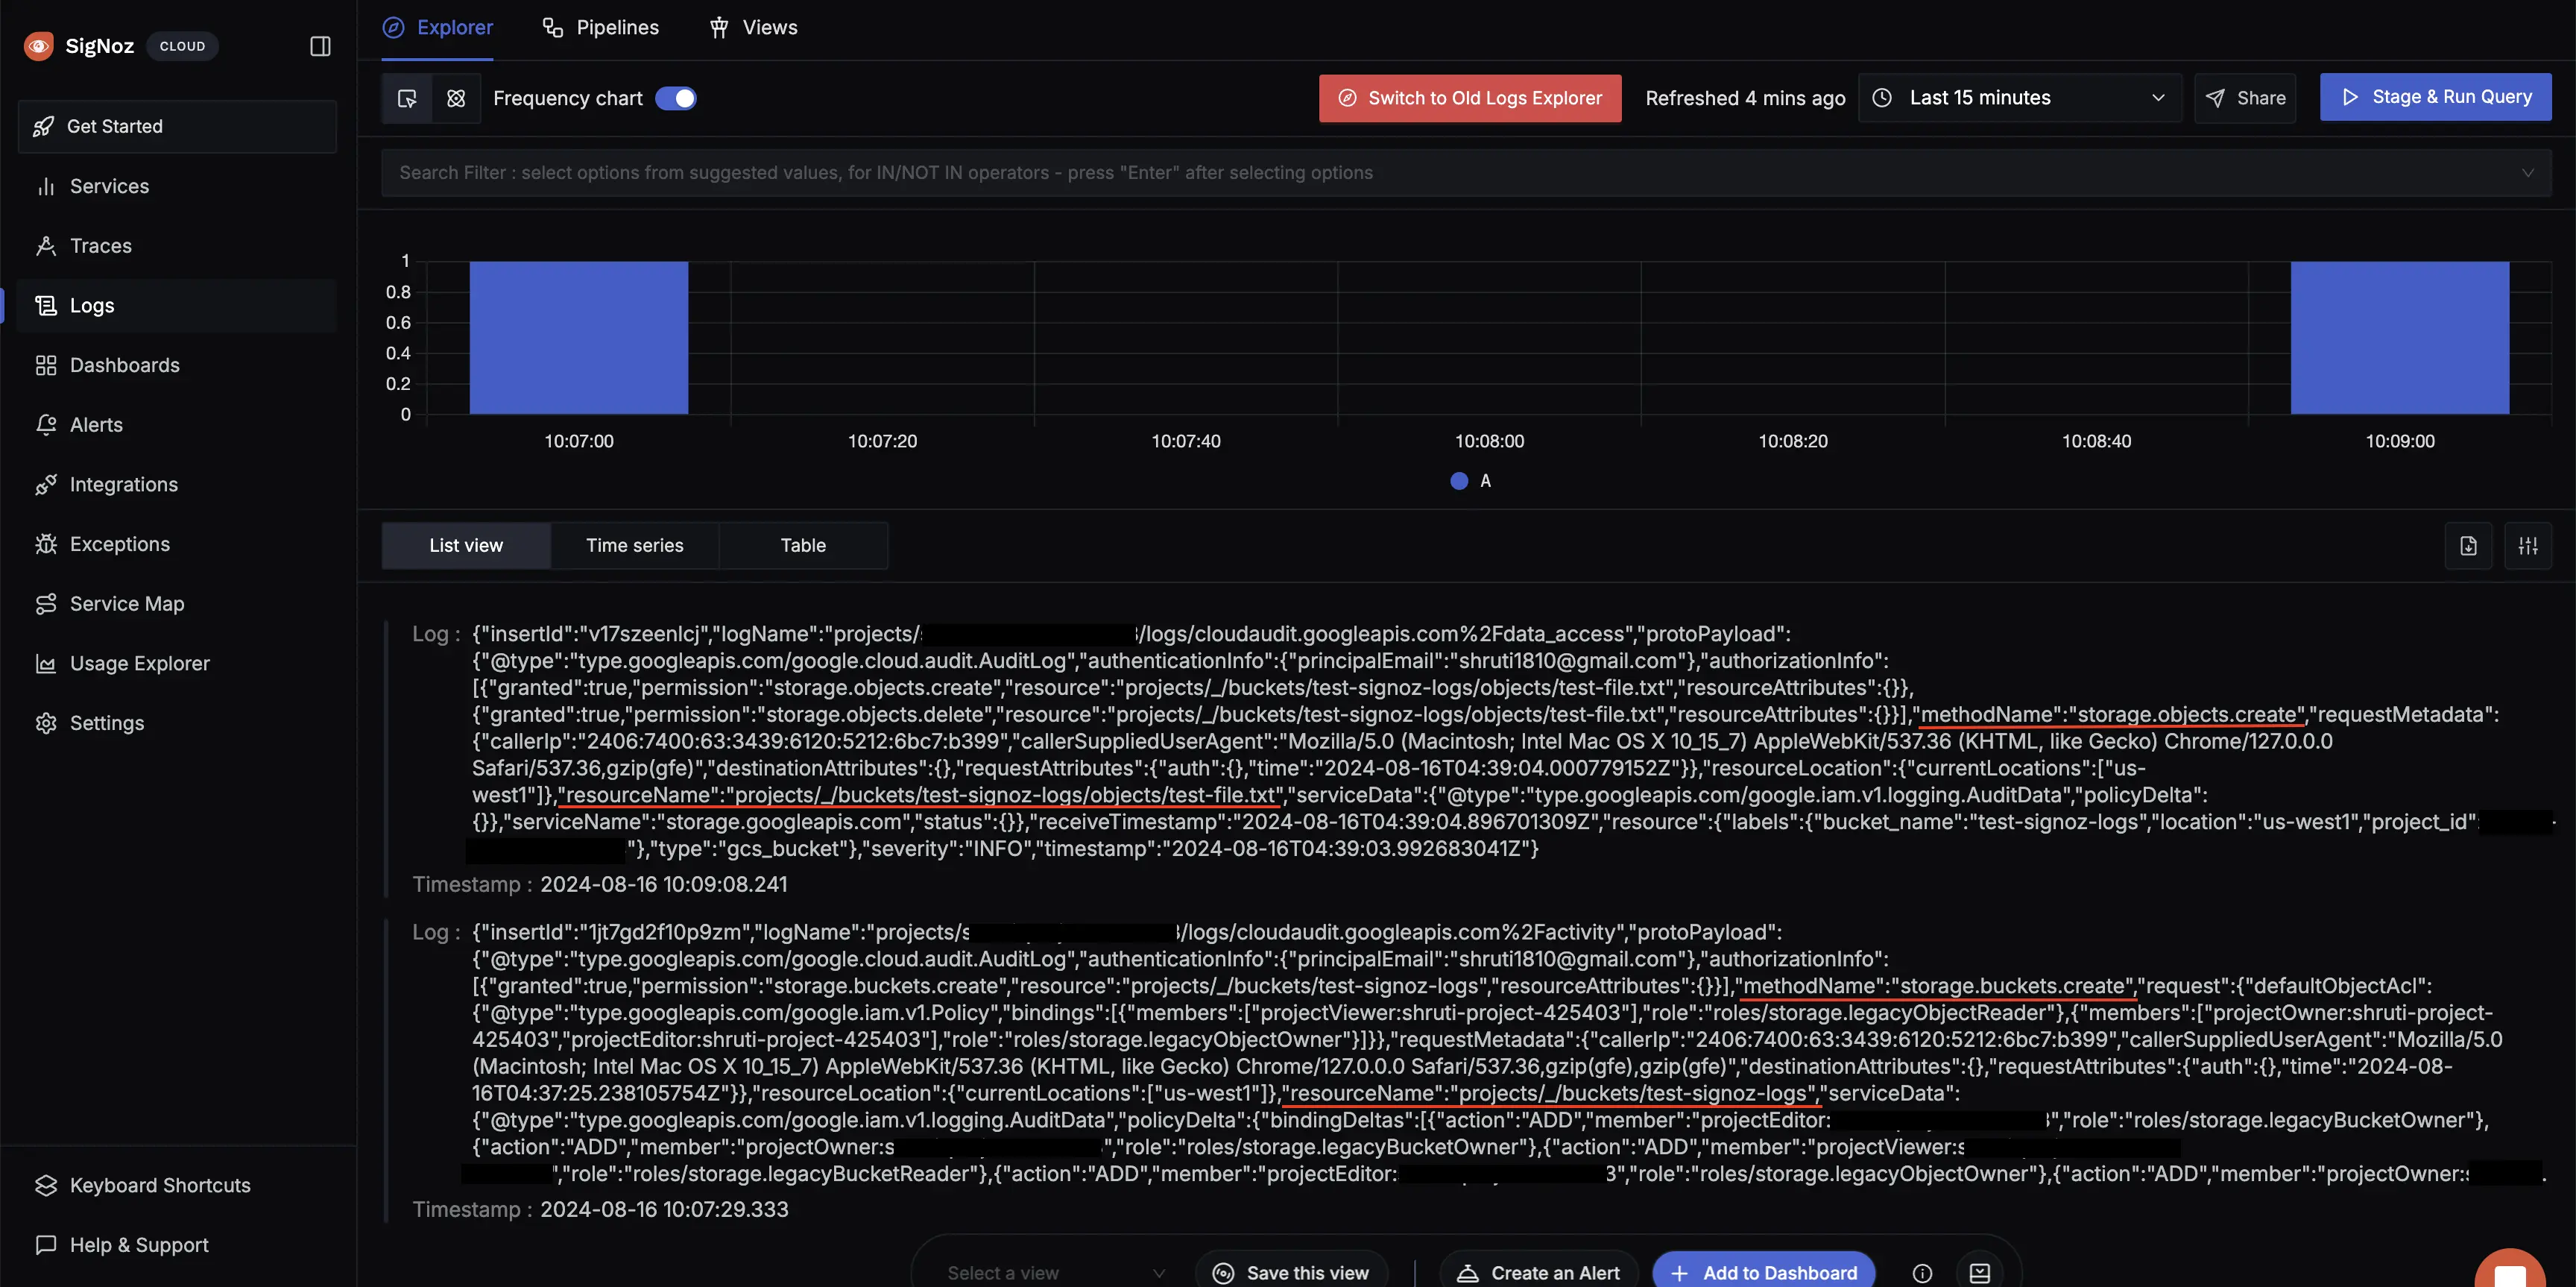Select the ClickHouse query mode icon
2576x1287 pixels.
456,98
